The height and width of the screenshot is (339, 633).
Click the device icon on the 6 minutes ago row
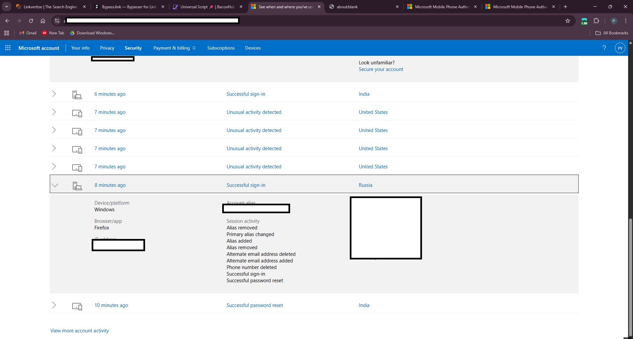point(77,95)
